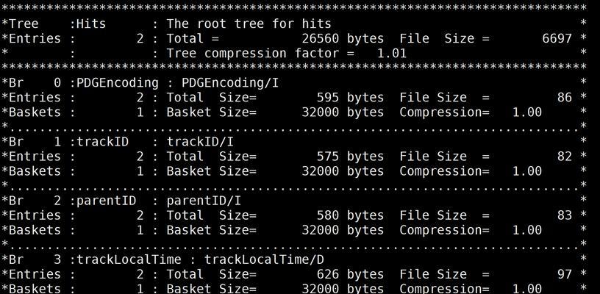Select the parentID branch name
The height and width of the screenshot is (294, 600).
click(106, 201)
